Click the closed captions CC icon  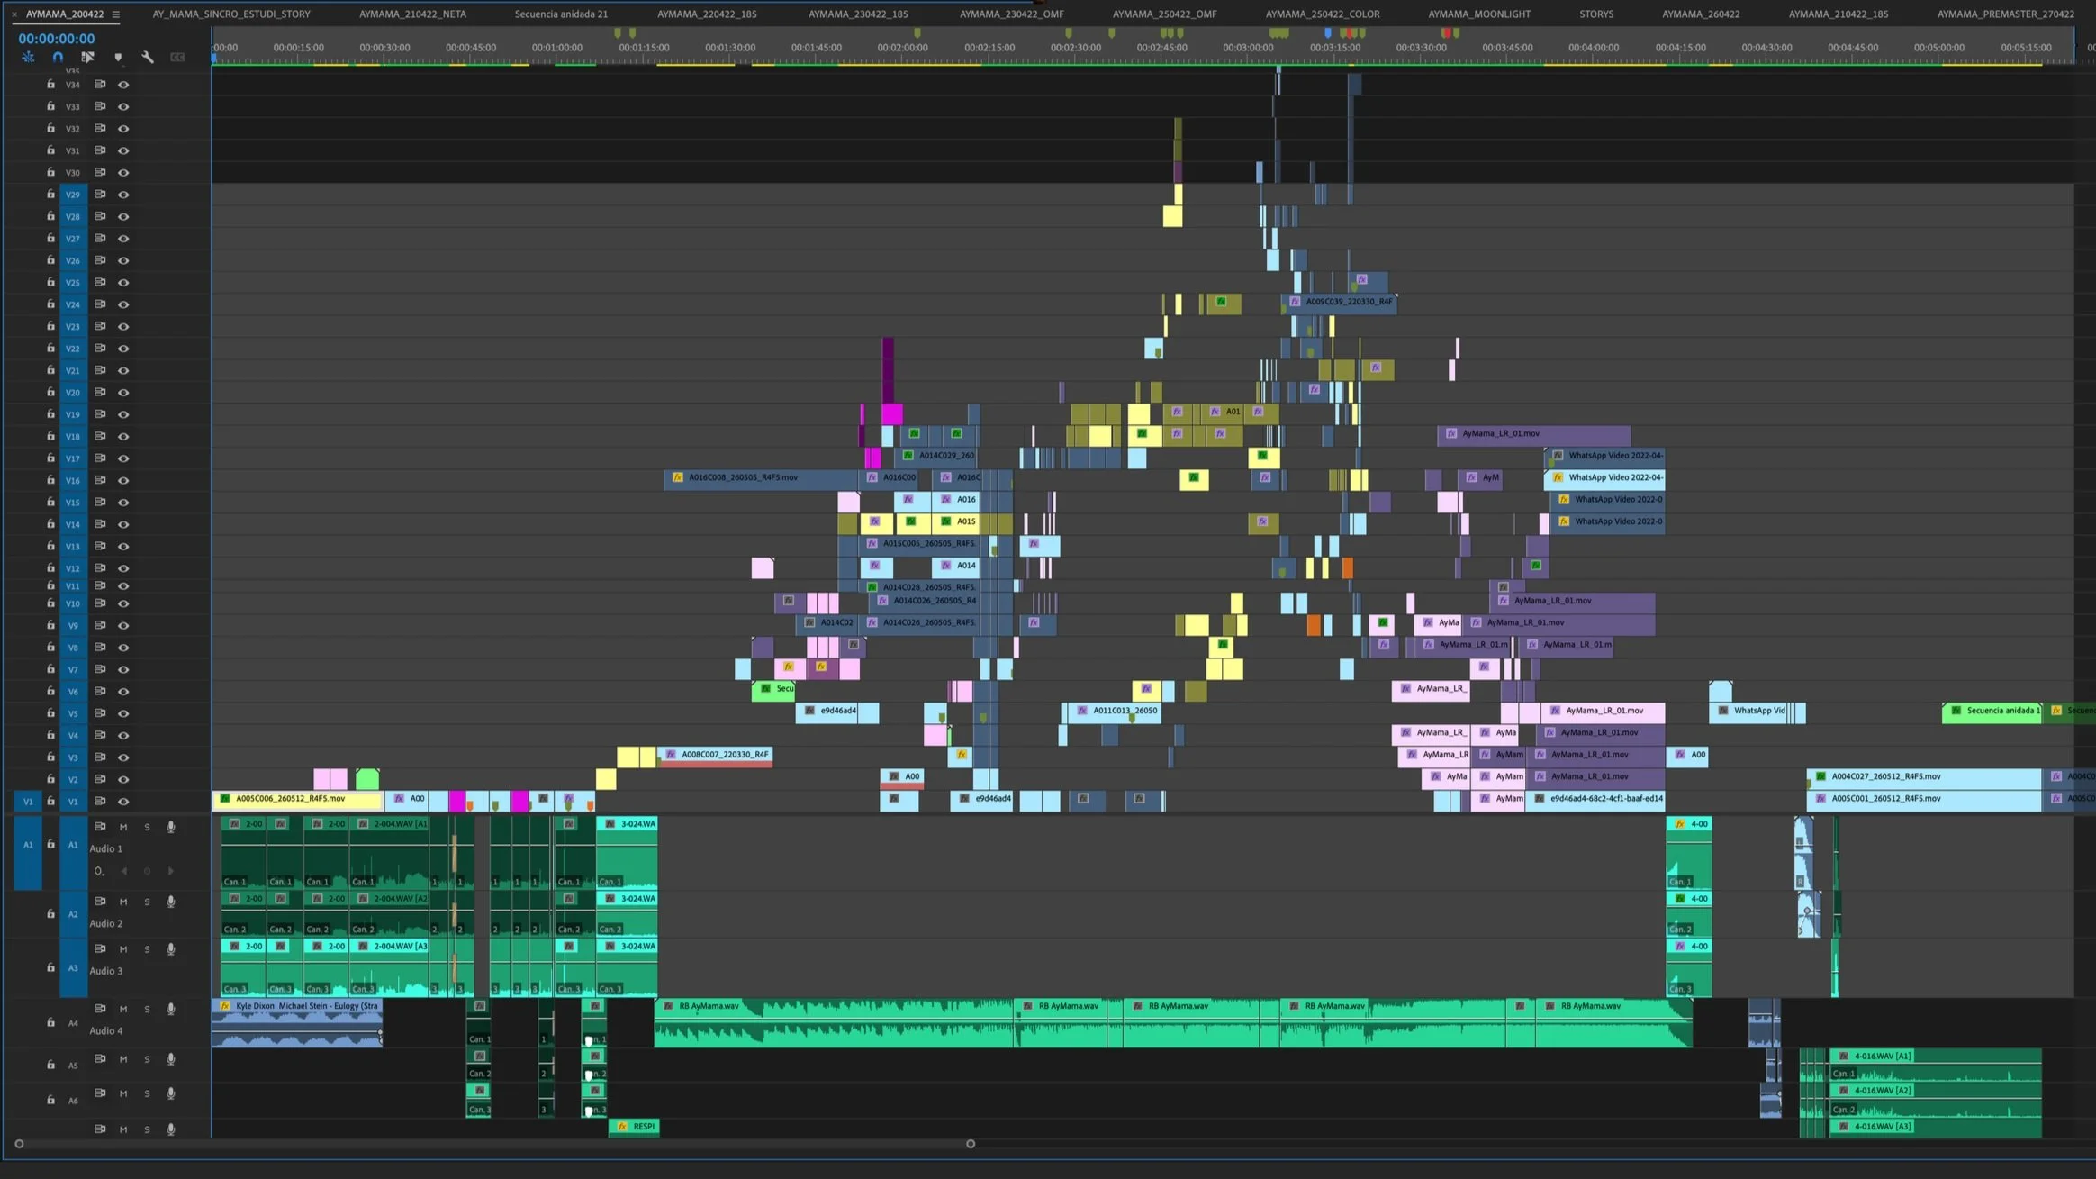click(x=177, y=57)
